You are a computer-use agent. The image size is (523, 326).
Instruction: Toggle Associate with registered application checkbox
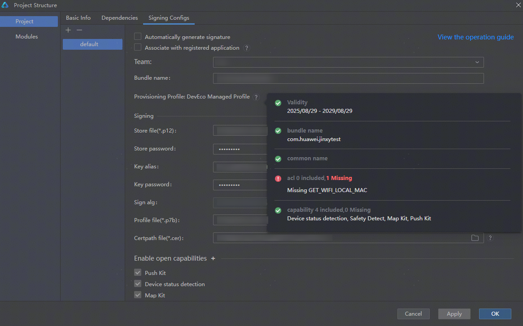(138, 47)
